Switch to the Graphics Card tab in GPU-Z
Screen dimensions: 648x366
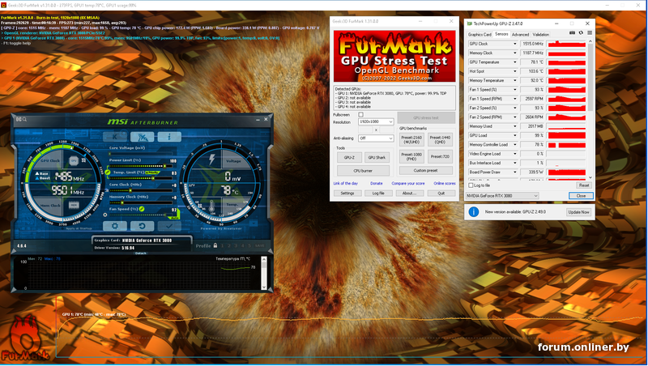tap(480, 35)
